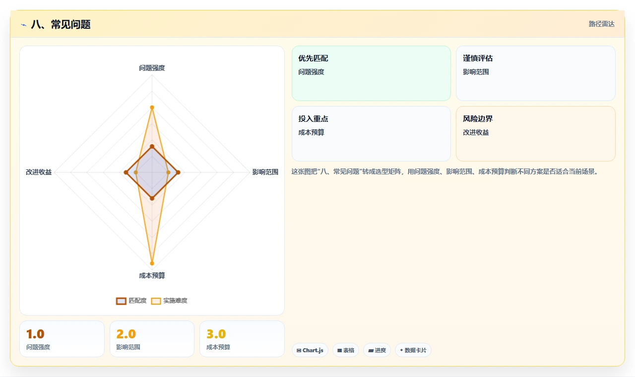
Task: Open the 谨慎评估 card
Action: 535,73
